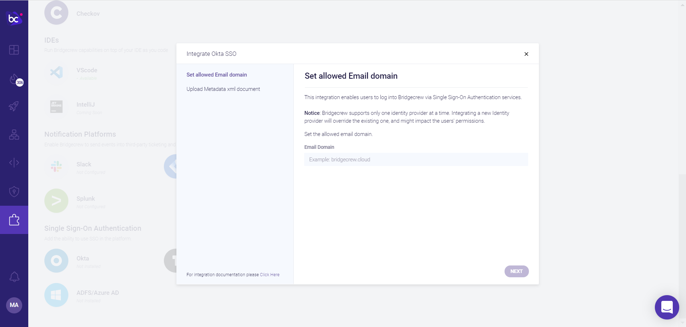
Task: Go to Set allowed Email domain step
Action: (216, 75)
